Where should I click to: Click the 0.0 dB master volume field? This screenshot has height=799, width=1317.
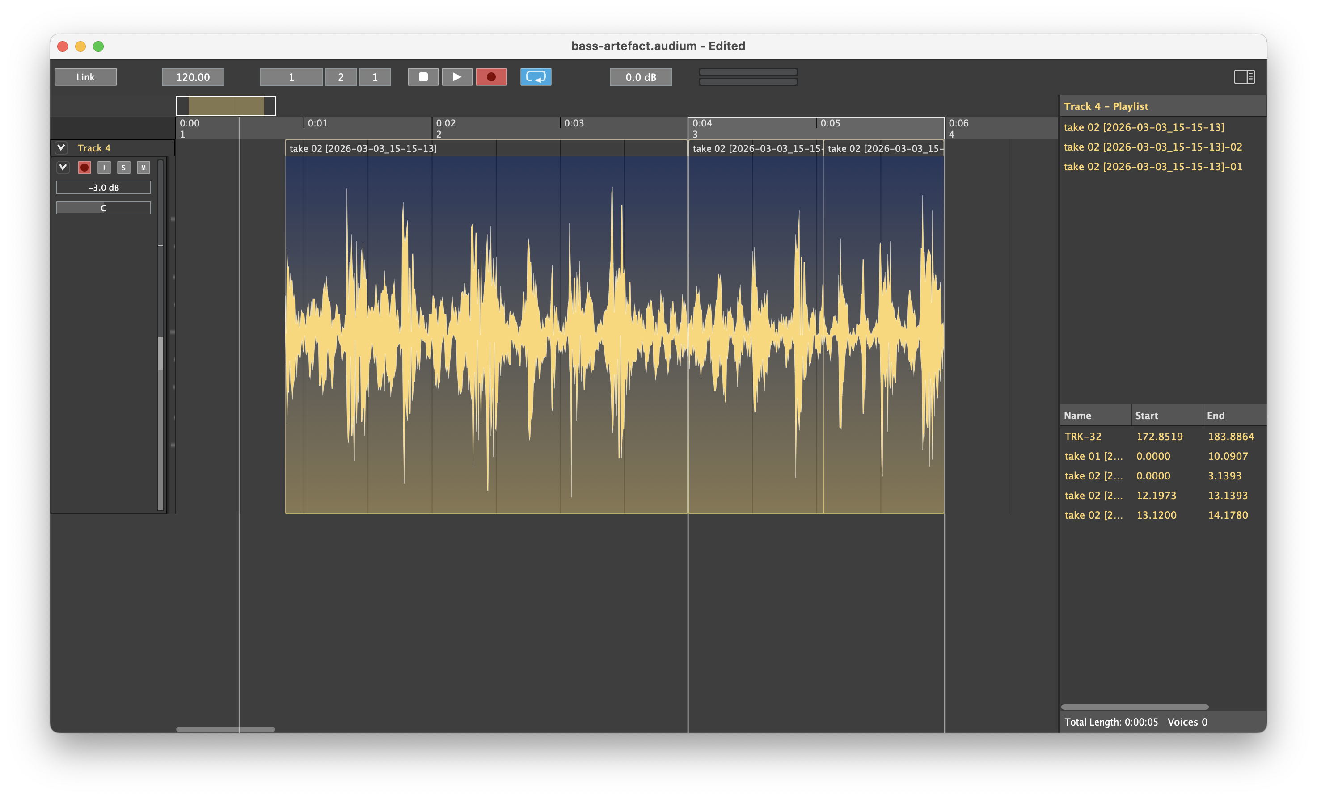coord(640,77)
